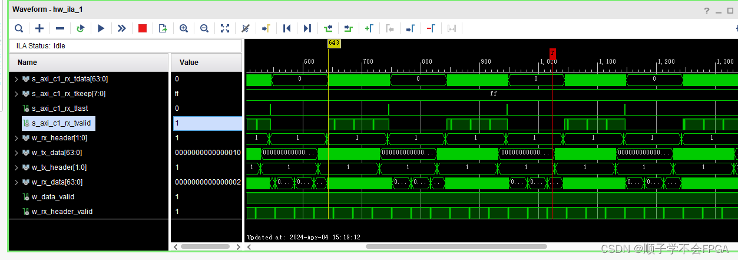
Task: Go to the next marker
Action: pos(411,28)
